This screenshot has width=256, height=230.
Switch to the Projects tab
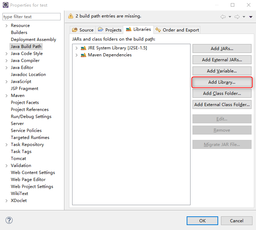pyautogui.click(x=109, y=30)
